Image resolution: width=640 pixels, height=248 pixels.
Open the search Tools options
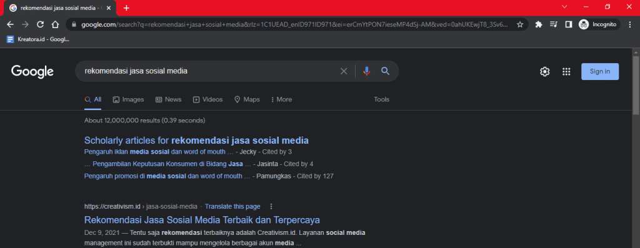point(382,99)
